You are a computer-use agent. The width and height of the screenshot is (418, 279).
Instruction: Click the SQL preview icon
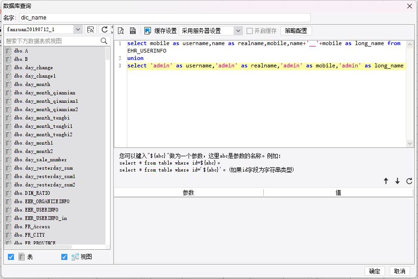[x=121, y=31]
